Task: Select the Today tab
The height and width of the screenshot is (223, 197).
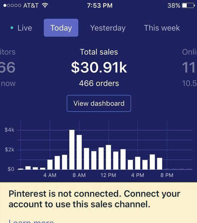Action: tap(61, 28)
